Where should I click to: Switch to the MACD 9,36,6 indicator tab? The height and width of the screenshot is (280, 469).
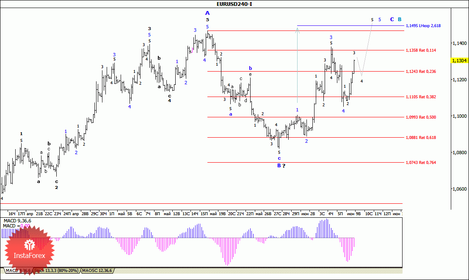[x=18, y=270]
